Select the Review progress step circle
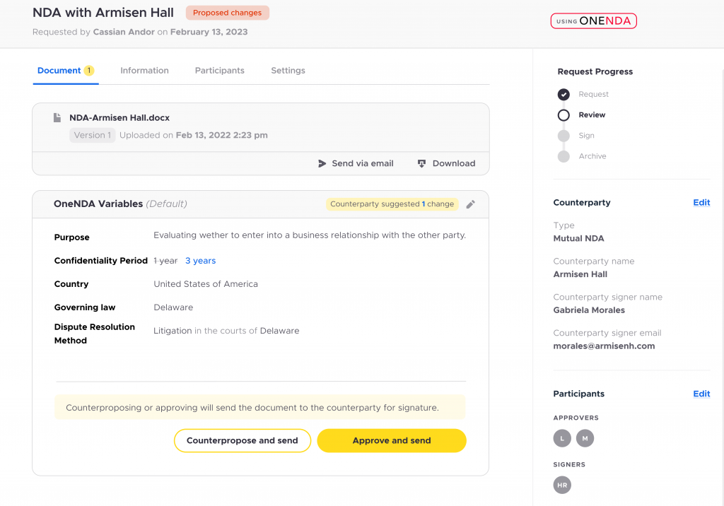Screen dimensions: 724x506 564,115
